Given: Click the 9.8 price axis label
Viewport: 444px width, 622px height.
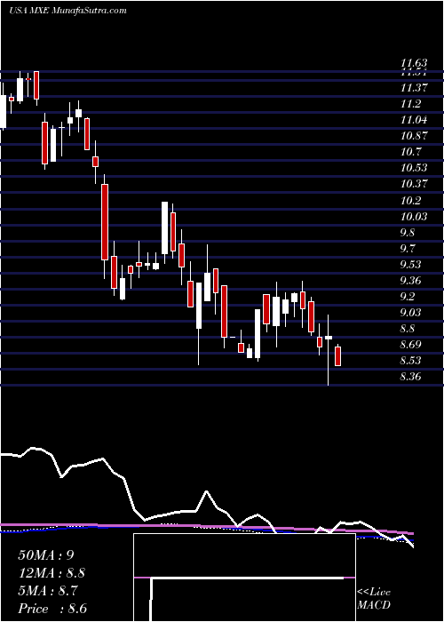Looking at the screenshot, I should (408, 233).
